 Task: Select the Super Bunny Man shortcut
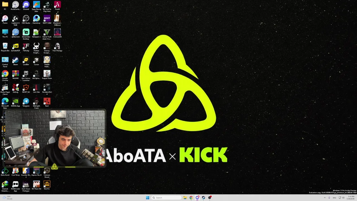point(36,7)
